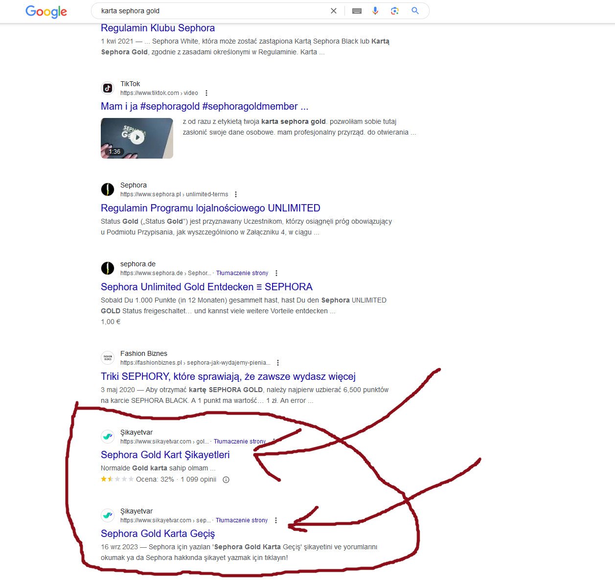This screenshot has height=583, width=615.
Task: Translate the 'Sephora Gold Kart Şikayetleri' page
Action: 240,442
